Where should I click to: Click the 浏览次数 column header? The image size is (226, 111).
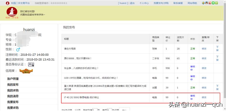click(181, 39)
